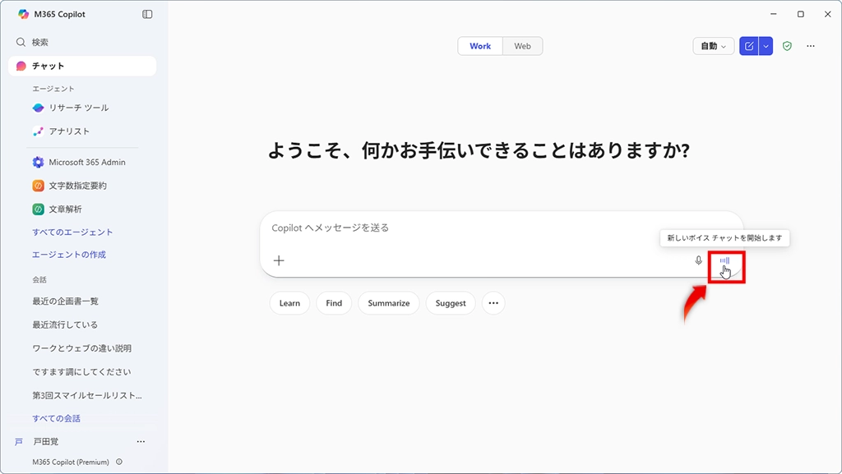Click the すべてのエージェント link
The width and height of the screenshot is (842, 474).
coord(72,232)
